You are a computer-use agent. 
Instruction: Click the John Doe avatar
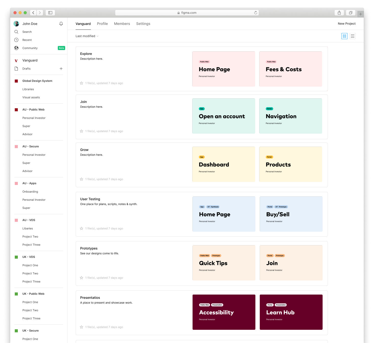[x=16, y=24]
